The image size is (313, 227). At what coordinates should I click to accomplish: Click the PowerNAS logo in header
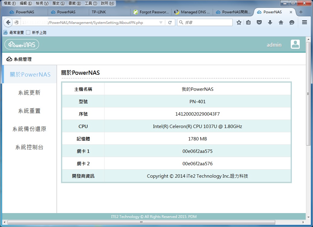[22, 44]
